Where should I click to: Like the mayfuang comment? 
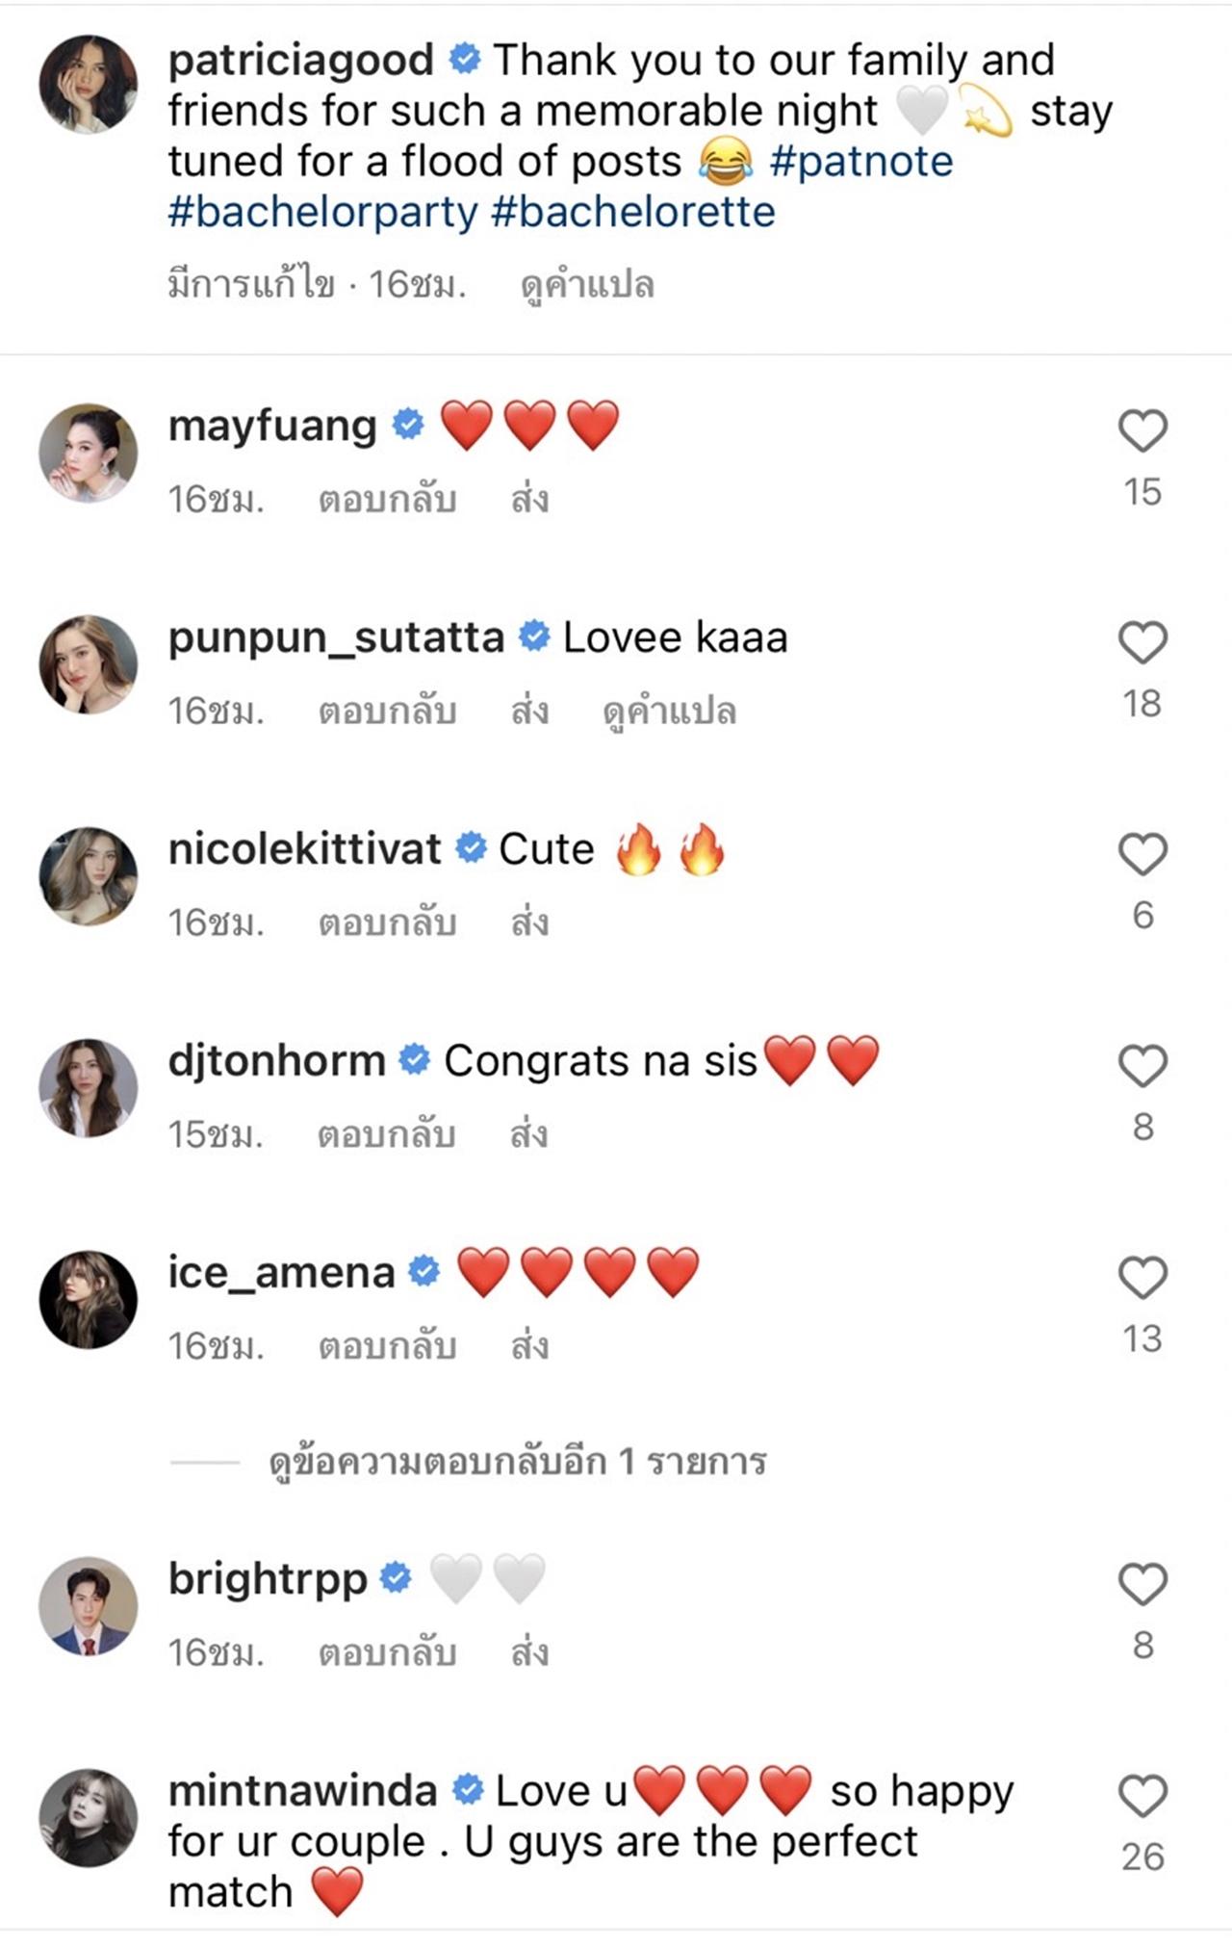1142,430
